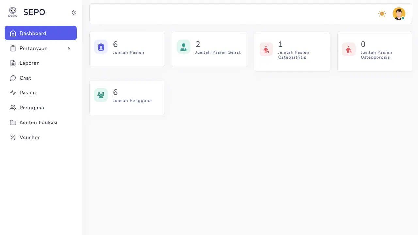Click the Pengguna users icon
The height and width of the screenshot is (235, 418).
(x=13, y=108)
